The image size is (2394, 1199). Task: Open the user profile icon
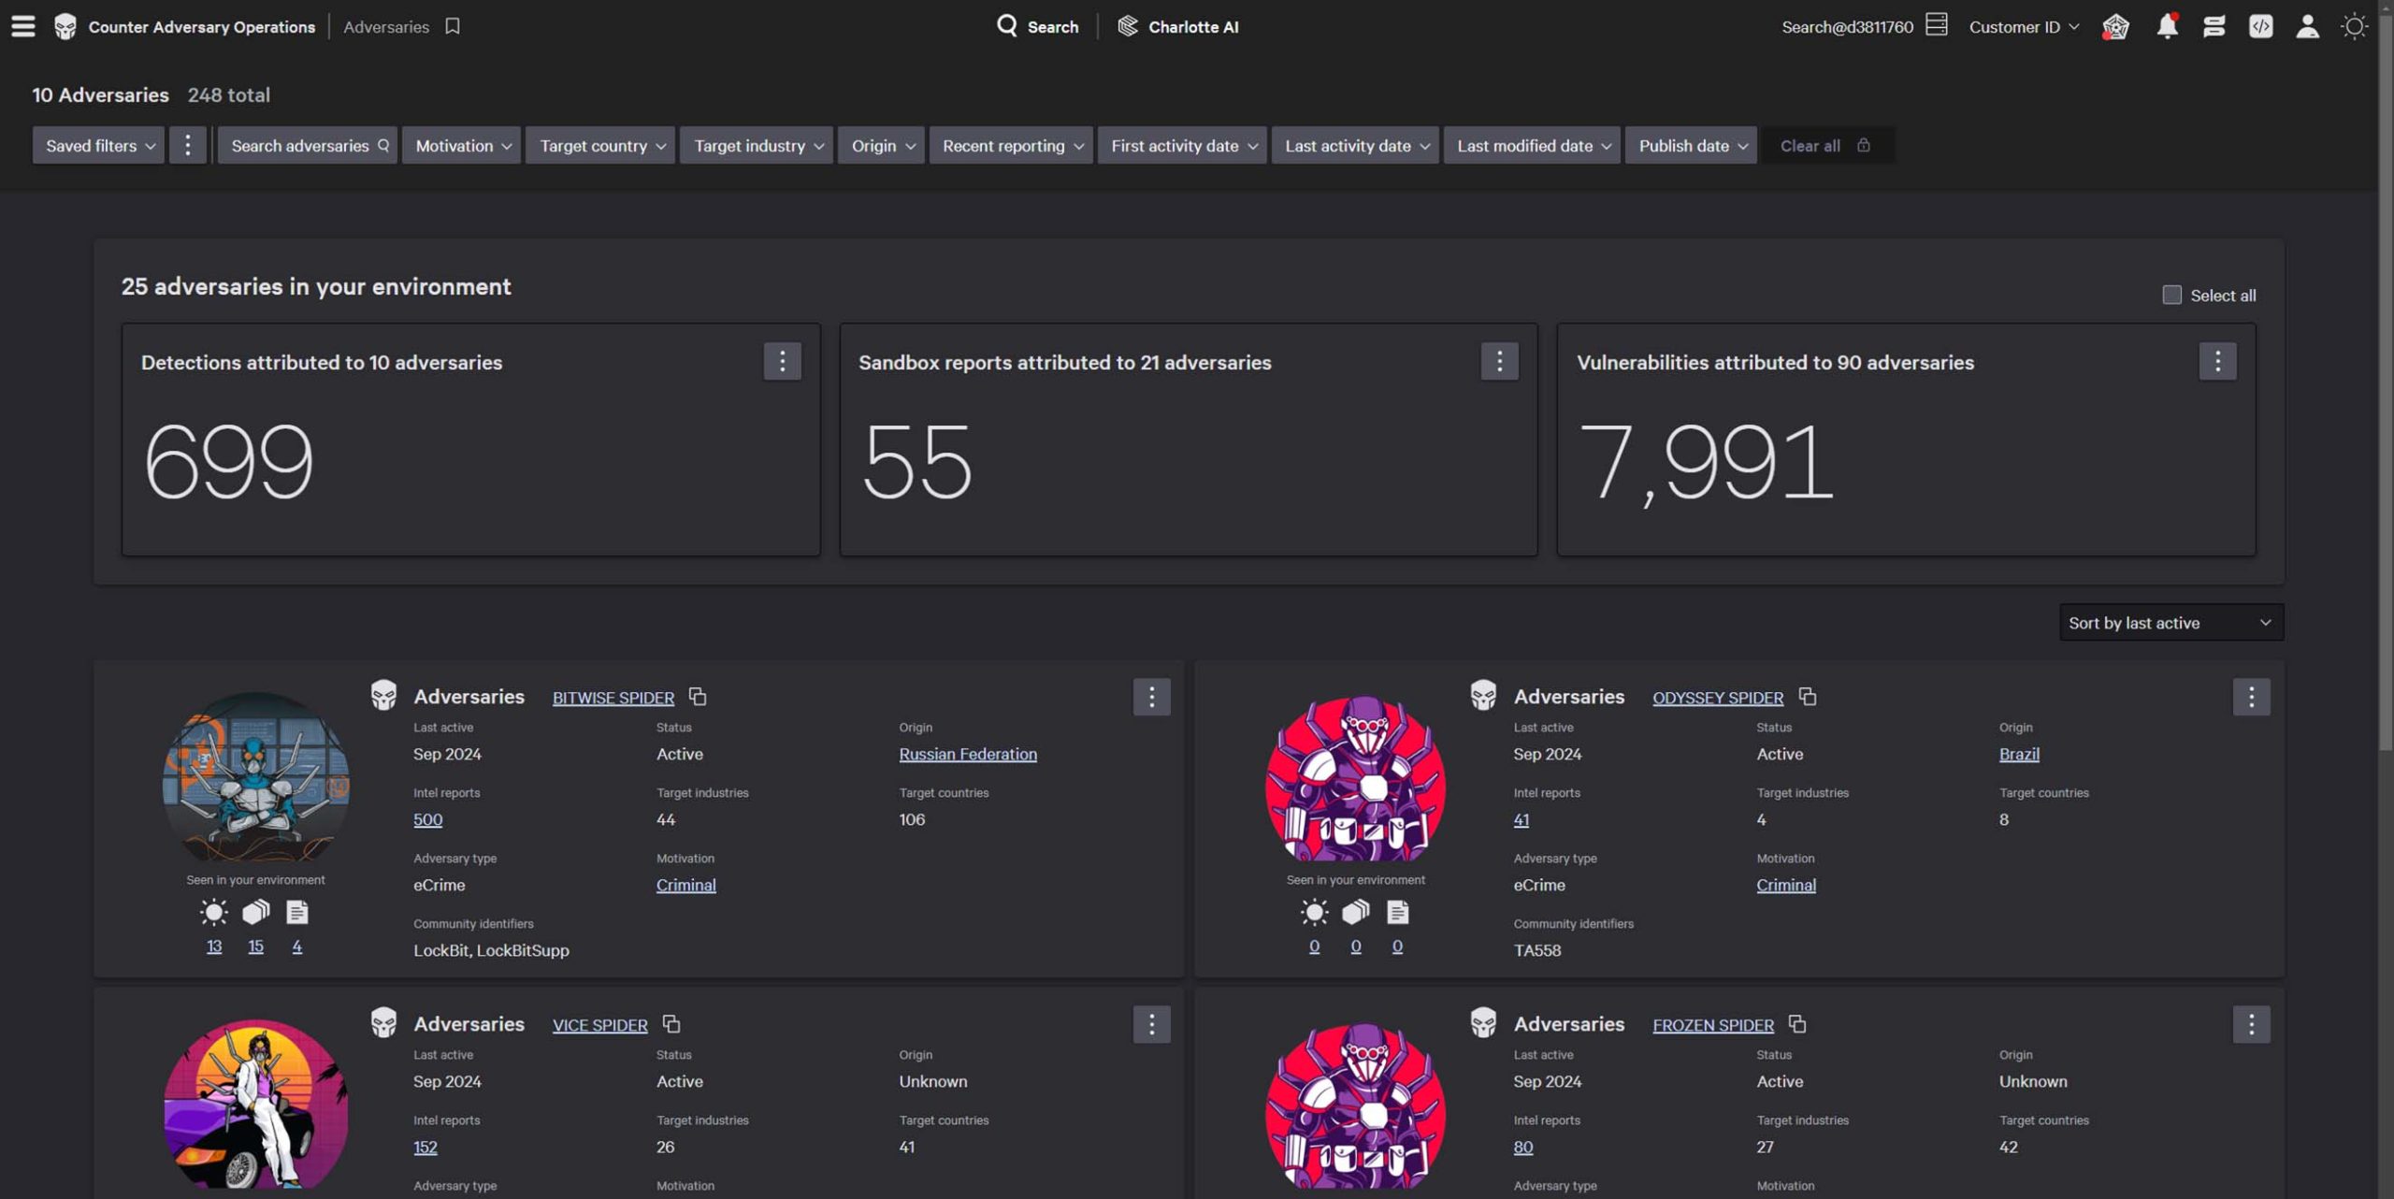click(2307, 26)
